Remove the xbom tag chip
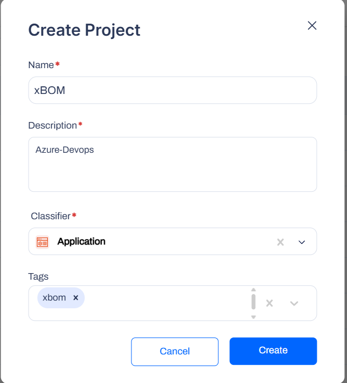Viewport: 347px width, 383px height. [x=76, y=297]
